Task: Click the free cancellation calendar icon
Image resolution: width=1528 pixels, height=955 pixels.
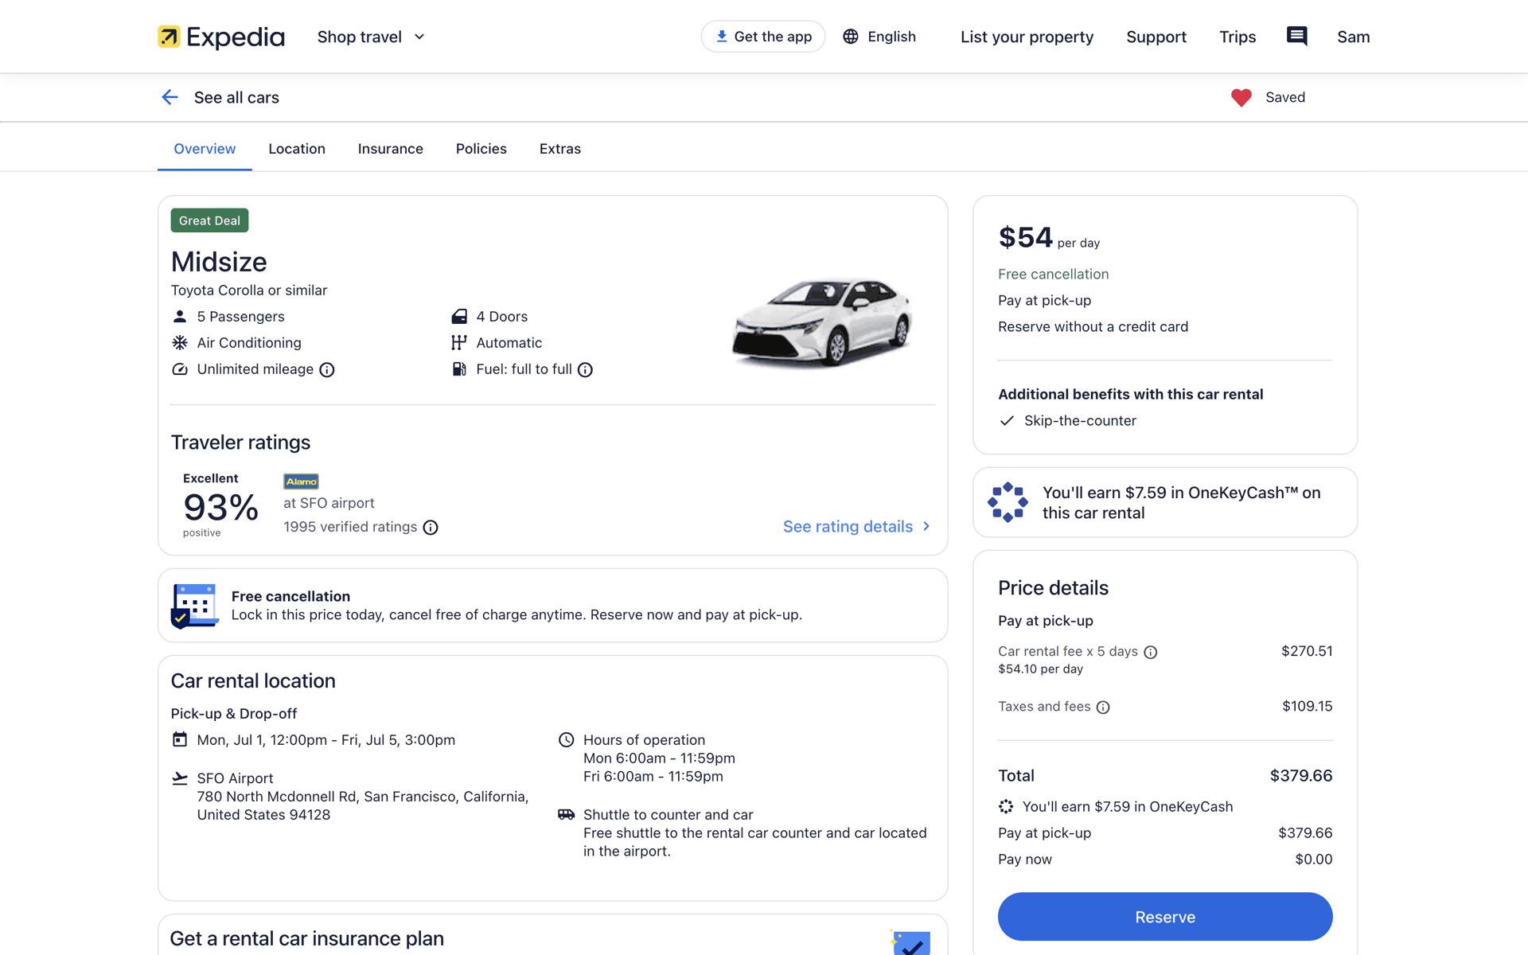Action: pos(194,606)
